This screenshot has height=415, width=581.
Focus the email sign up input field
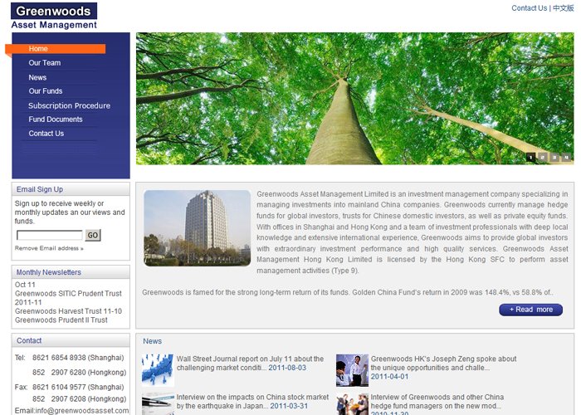click(49, 235)
